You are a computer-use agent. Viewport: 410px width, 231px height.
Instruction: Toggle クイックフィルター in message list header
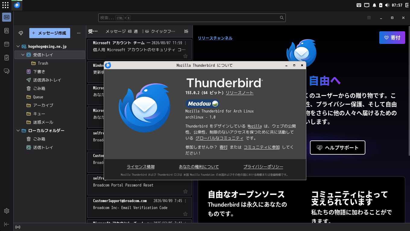click(160, 31)
